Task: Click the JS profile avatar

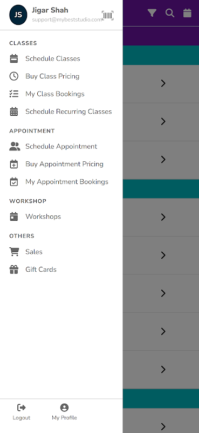Action: click(x=18, y=15)
